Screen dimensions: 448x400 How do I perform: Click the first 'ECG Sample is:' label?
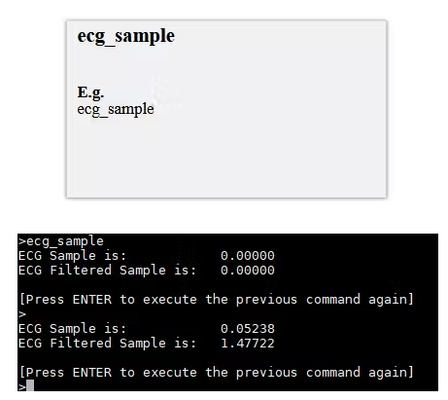(72, 256)
